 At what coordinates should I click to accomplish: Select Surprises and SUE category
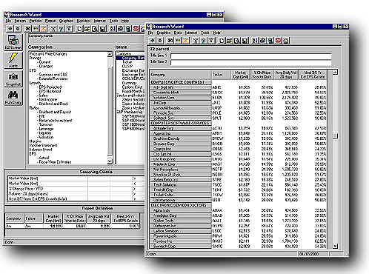(x=53, y=75)
